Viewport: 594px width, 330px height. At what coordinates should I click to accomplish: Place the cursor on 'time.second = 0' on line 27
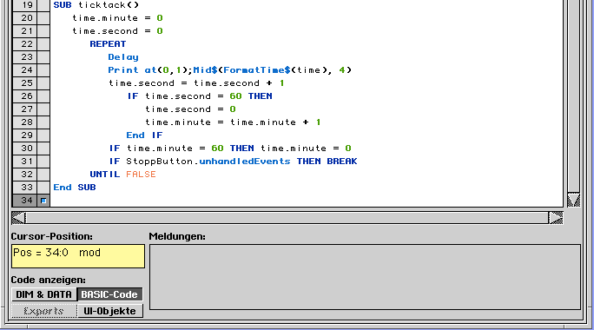click(x=190, y=109)
